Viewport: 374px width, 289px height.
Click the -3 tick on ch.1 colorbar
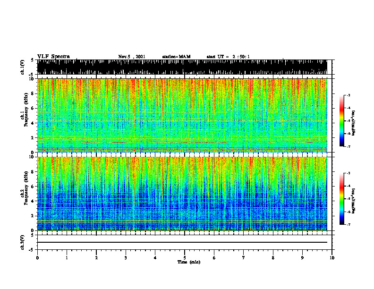(348, 95)
